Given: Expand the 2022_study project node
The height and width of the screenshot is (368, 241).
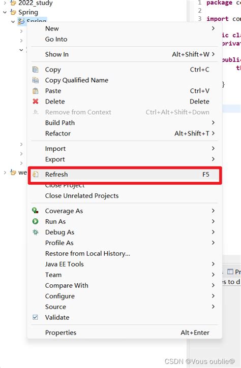Looking at the screenshot, I should (x=5, y=3).
